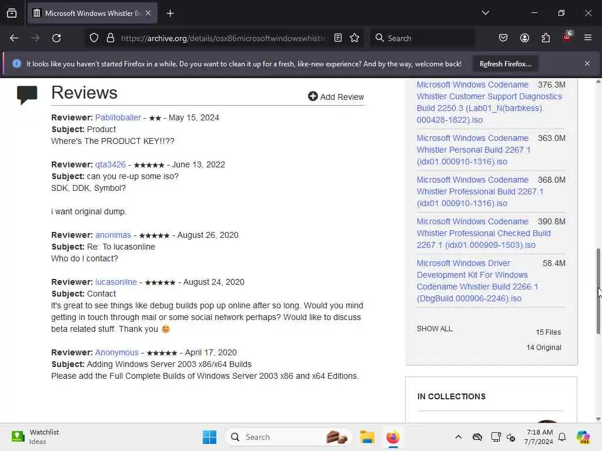View site security padlock info

tap(111, 38)
